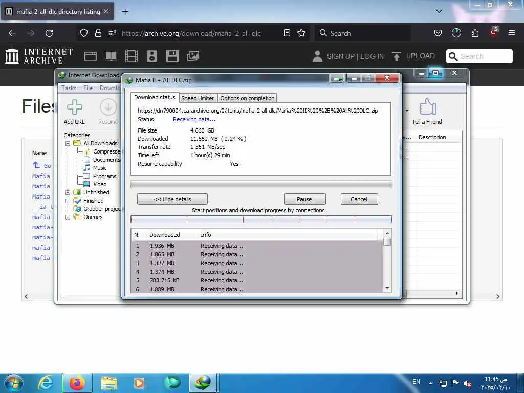524x393 pixels.
Task: Open Internet Archive software floppy icon
Action: point(172,56)
